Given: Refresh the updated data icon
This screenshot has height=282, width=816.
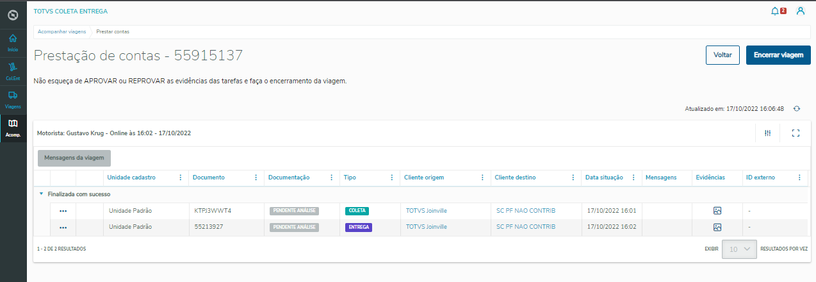Looking at the screenshot, I should pyautogui.click(x=797, y=109).
